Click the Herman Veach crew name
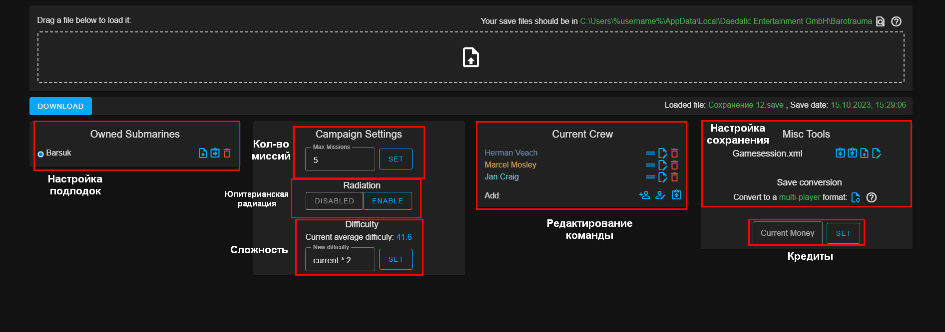The height and width of the screenshot is (332, 945). tap(511, 153)
